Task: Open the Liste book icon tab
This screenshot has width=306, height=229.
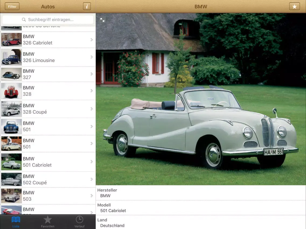Action: click(16, 221)
